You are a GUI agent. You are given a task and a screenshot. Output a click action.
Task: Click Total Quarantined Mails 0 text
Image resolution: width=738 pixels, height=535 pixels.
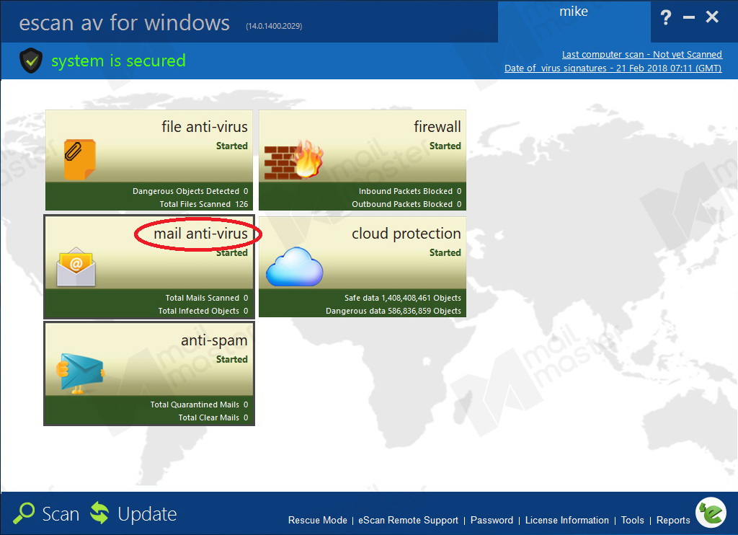(x=199, y=405)
